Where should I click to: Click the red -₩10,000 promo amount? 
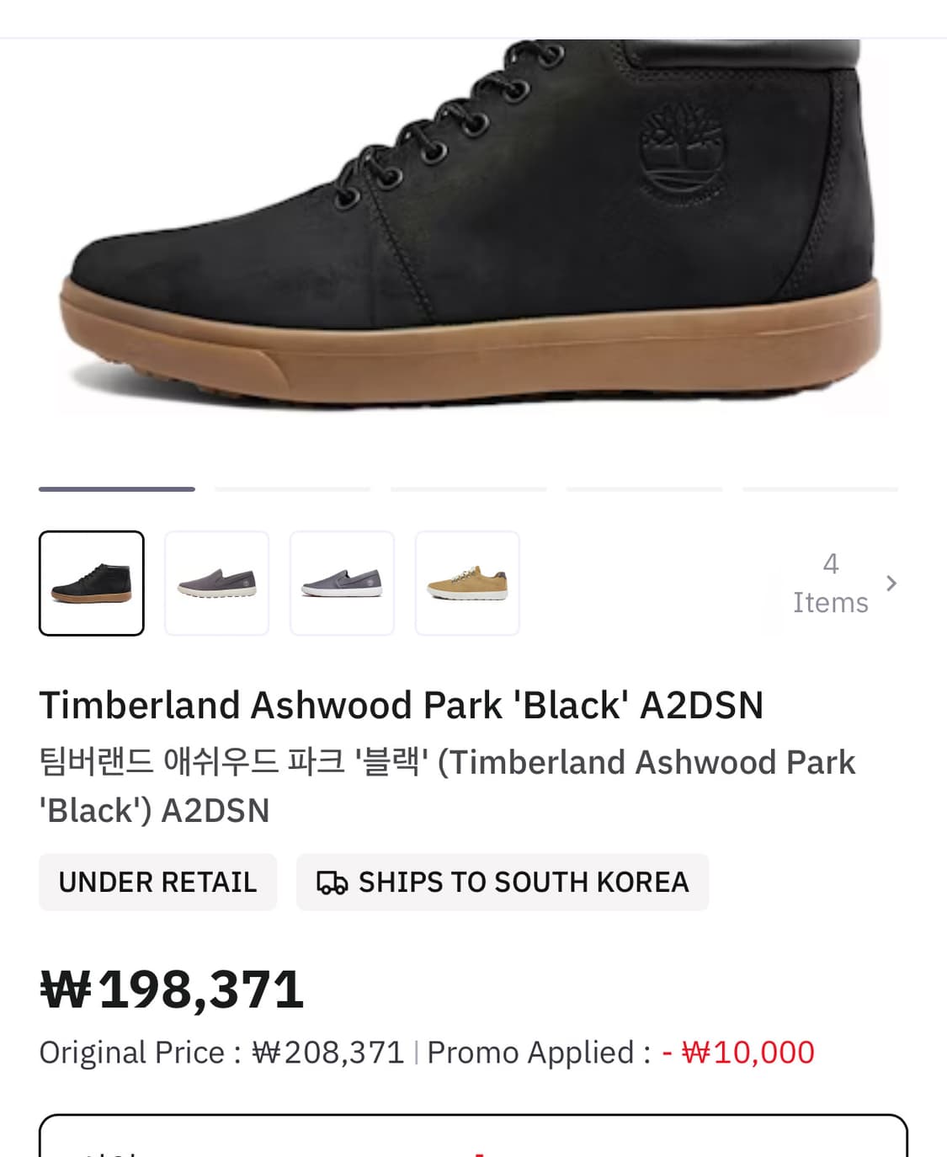click(x=738, y=1053)
